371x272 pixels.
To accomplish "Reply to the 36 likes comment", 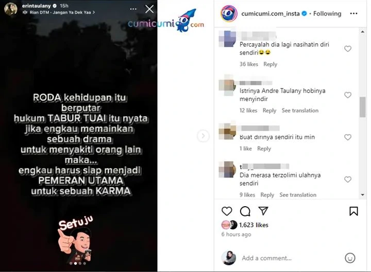I will pyautogui.click(x=270, y=64).
